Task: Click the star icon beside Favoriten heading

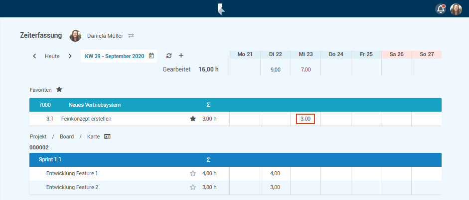Action: 59,90
